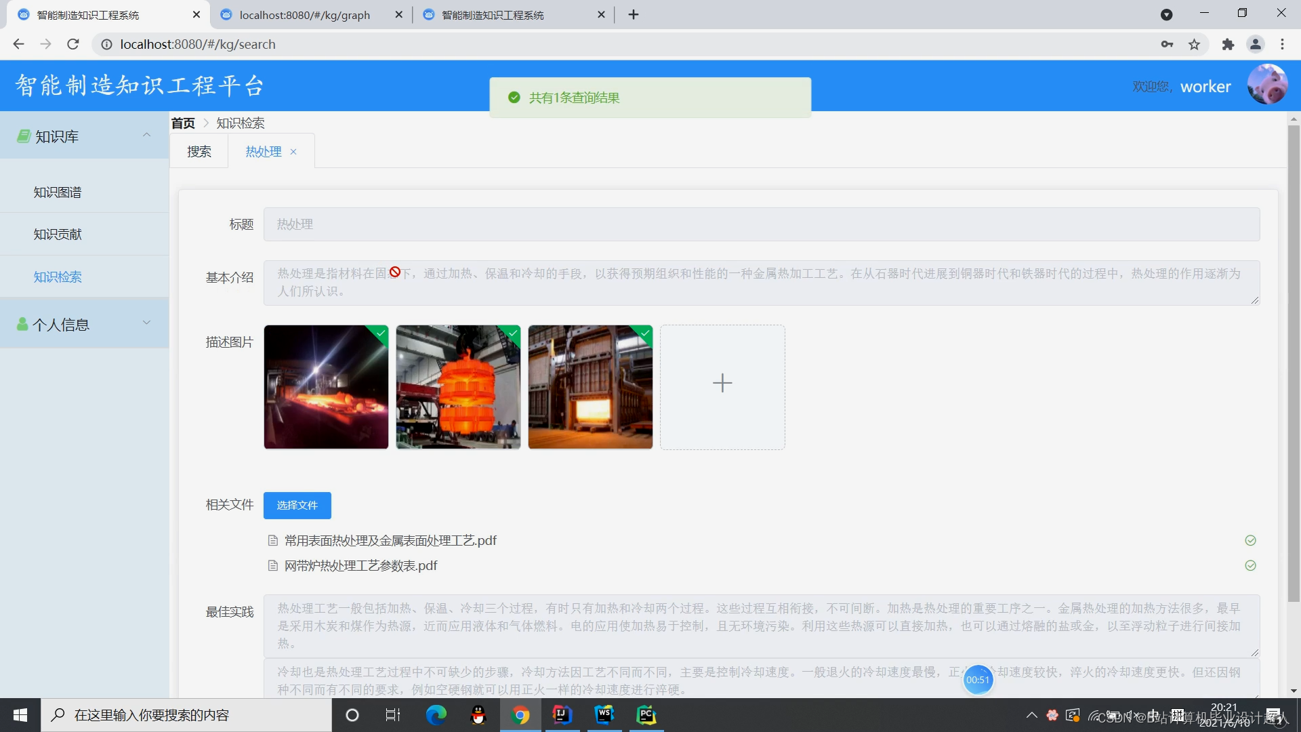The width and height of the screenshot is (1301, 732).
Task: Switch to the 搜索 tab
Action: 199,152
